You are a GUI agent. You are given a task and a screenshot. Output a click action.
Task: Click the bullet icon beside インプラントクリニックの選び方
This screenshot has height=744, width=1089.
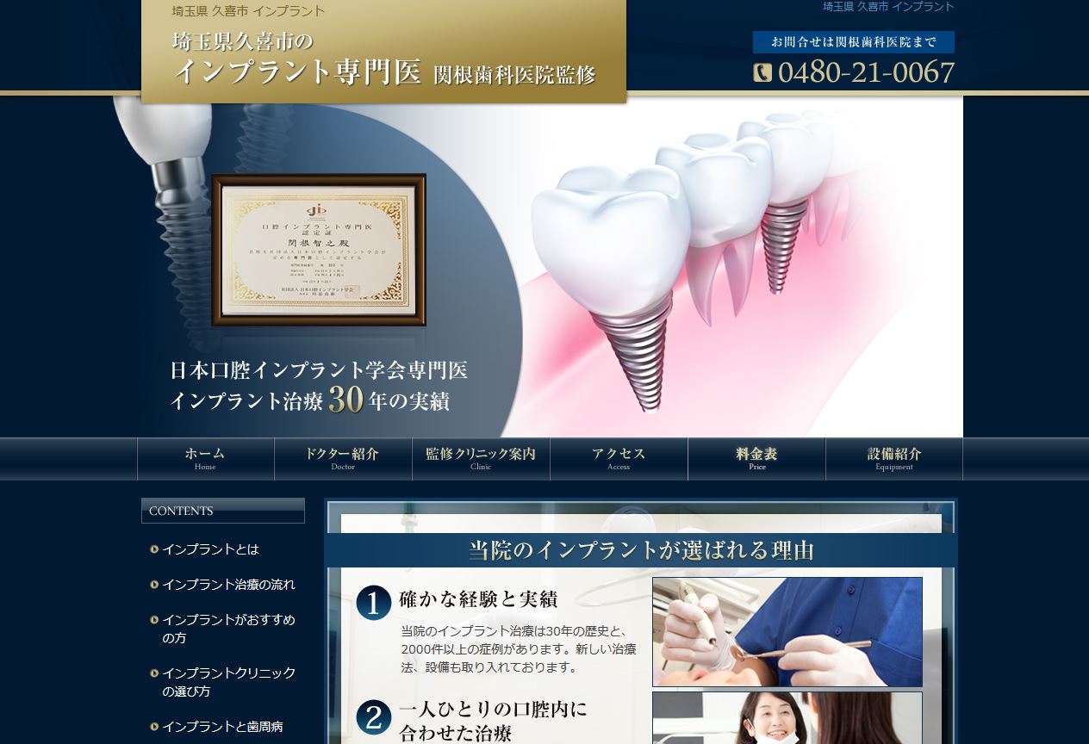click(x=153, y=673)
